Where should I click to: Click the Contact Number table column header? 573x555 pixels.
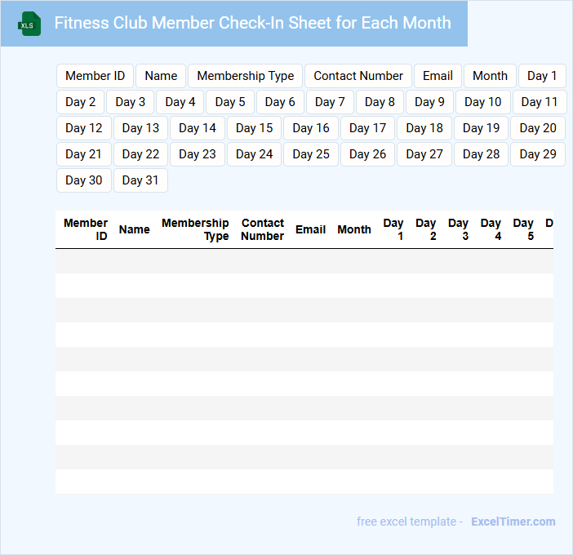(x=262, y=229)
